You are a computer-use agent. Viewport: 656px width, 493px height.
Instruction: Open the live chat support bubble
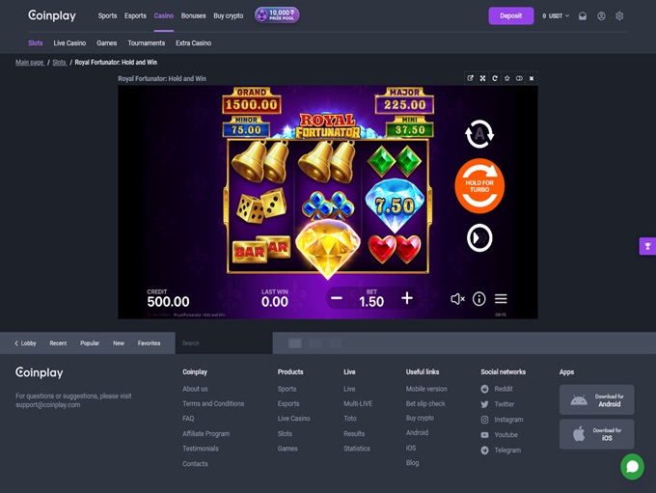click(632, 467)
